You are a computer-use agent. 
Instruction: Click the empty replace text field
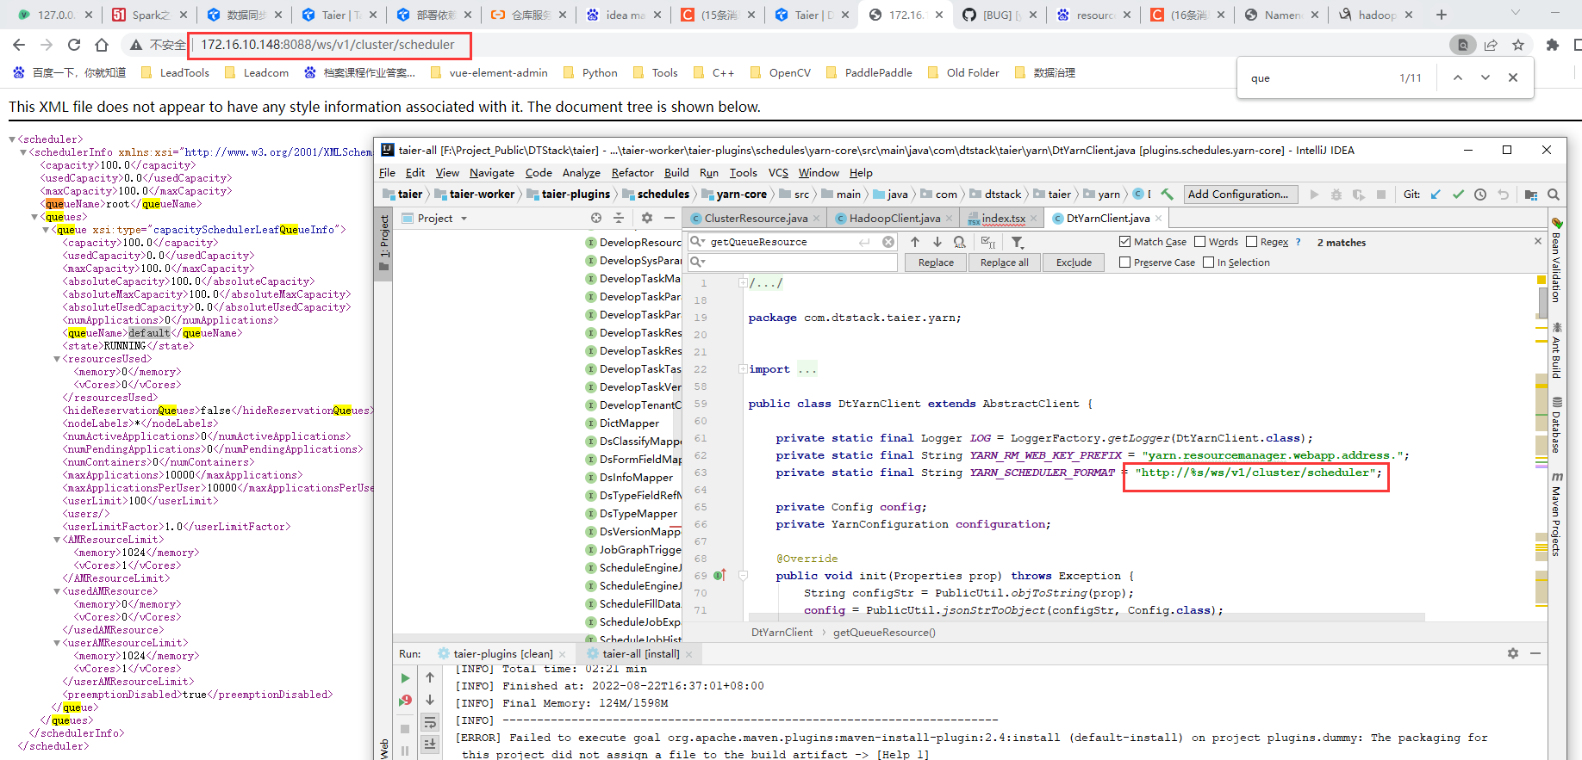point(793,262)
